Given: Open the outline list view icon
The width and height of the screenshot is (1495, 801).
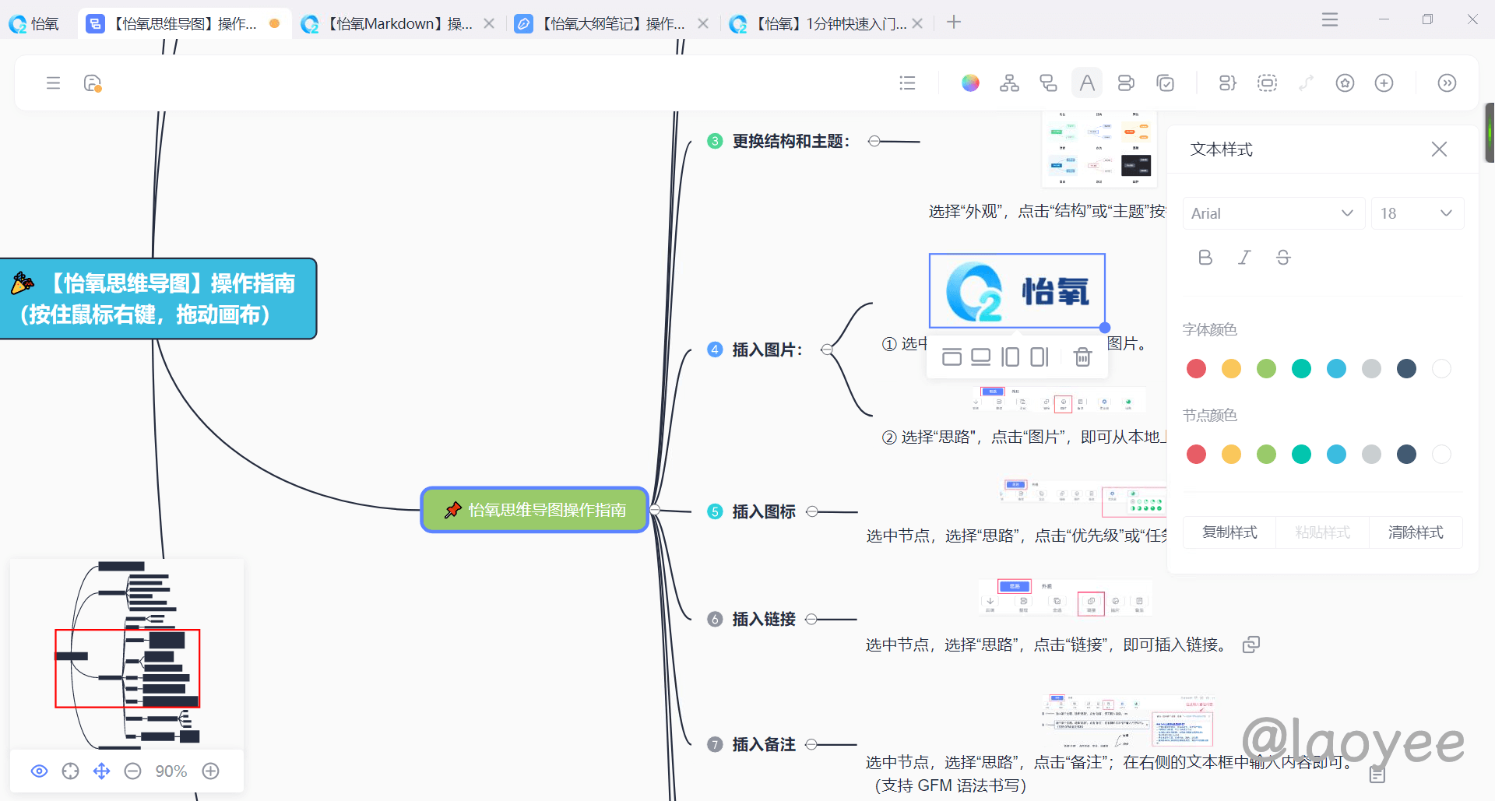Looking at the screenshot, I should [907, 83].
